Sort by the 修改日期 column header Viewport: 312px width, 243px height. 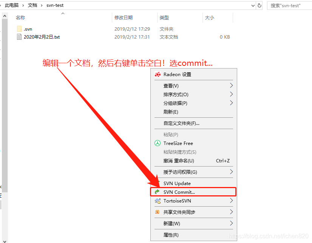pos(124,17)
